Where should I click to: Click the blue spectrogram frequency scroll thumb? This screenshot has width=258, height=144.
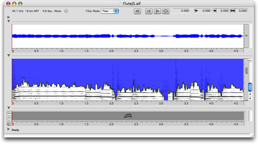point(250,87)
